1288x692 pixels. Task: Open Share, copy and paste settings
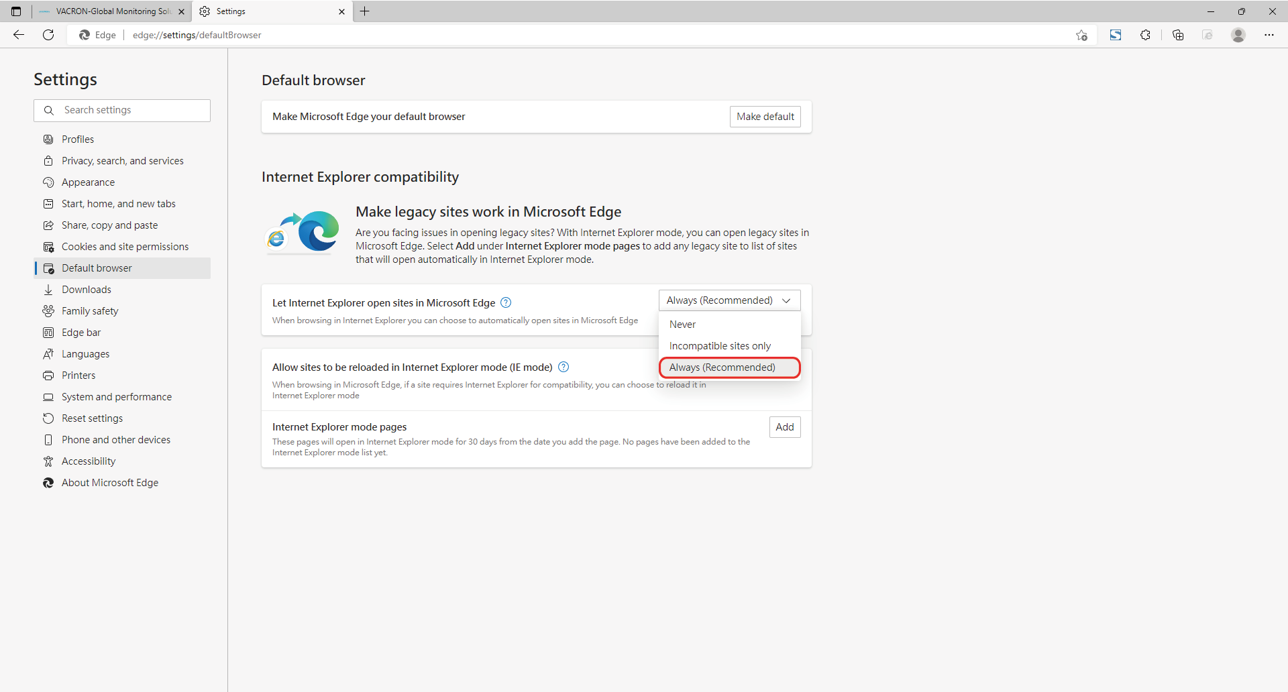pyautogui.click(x=122, y=225)
